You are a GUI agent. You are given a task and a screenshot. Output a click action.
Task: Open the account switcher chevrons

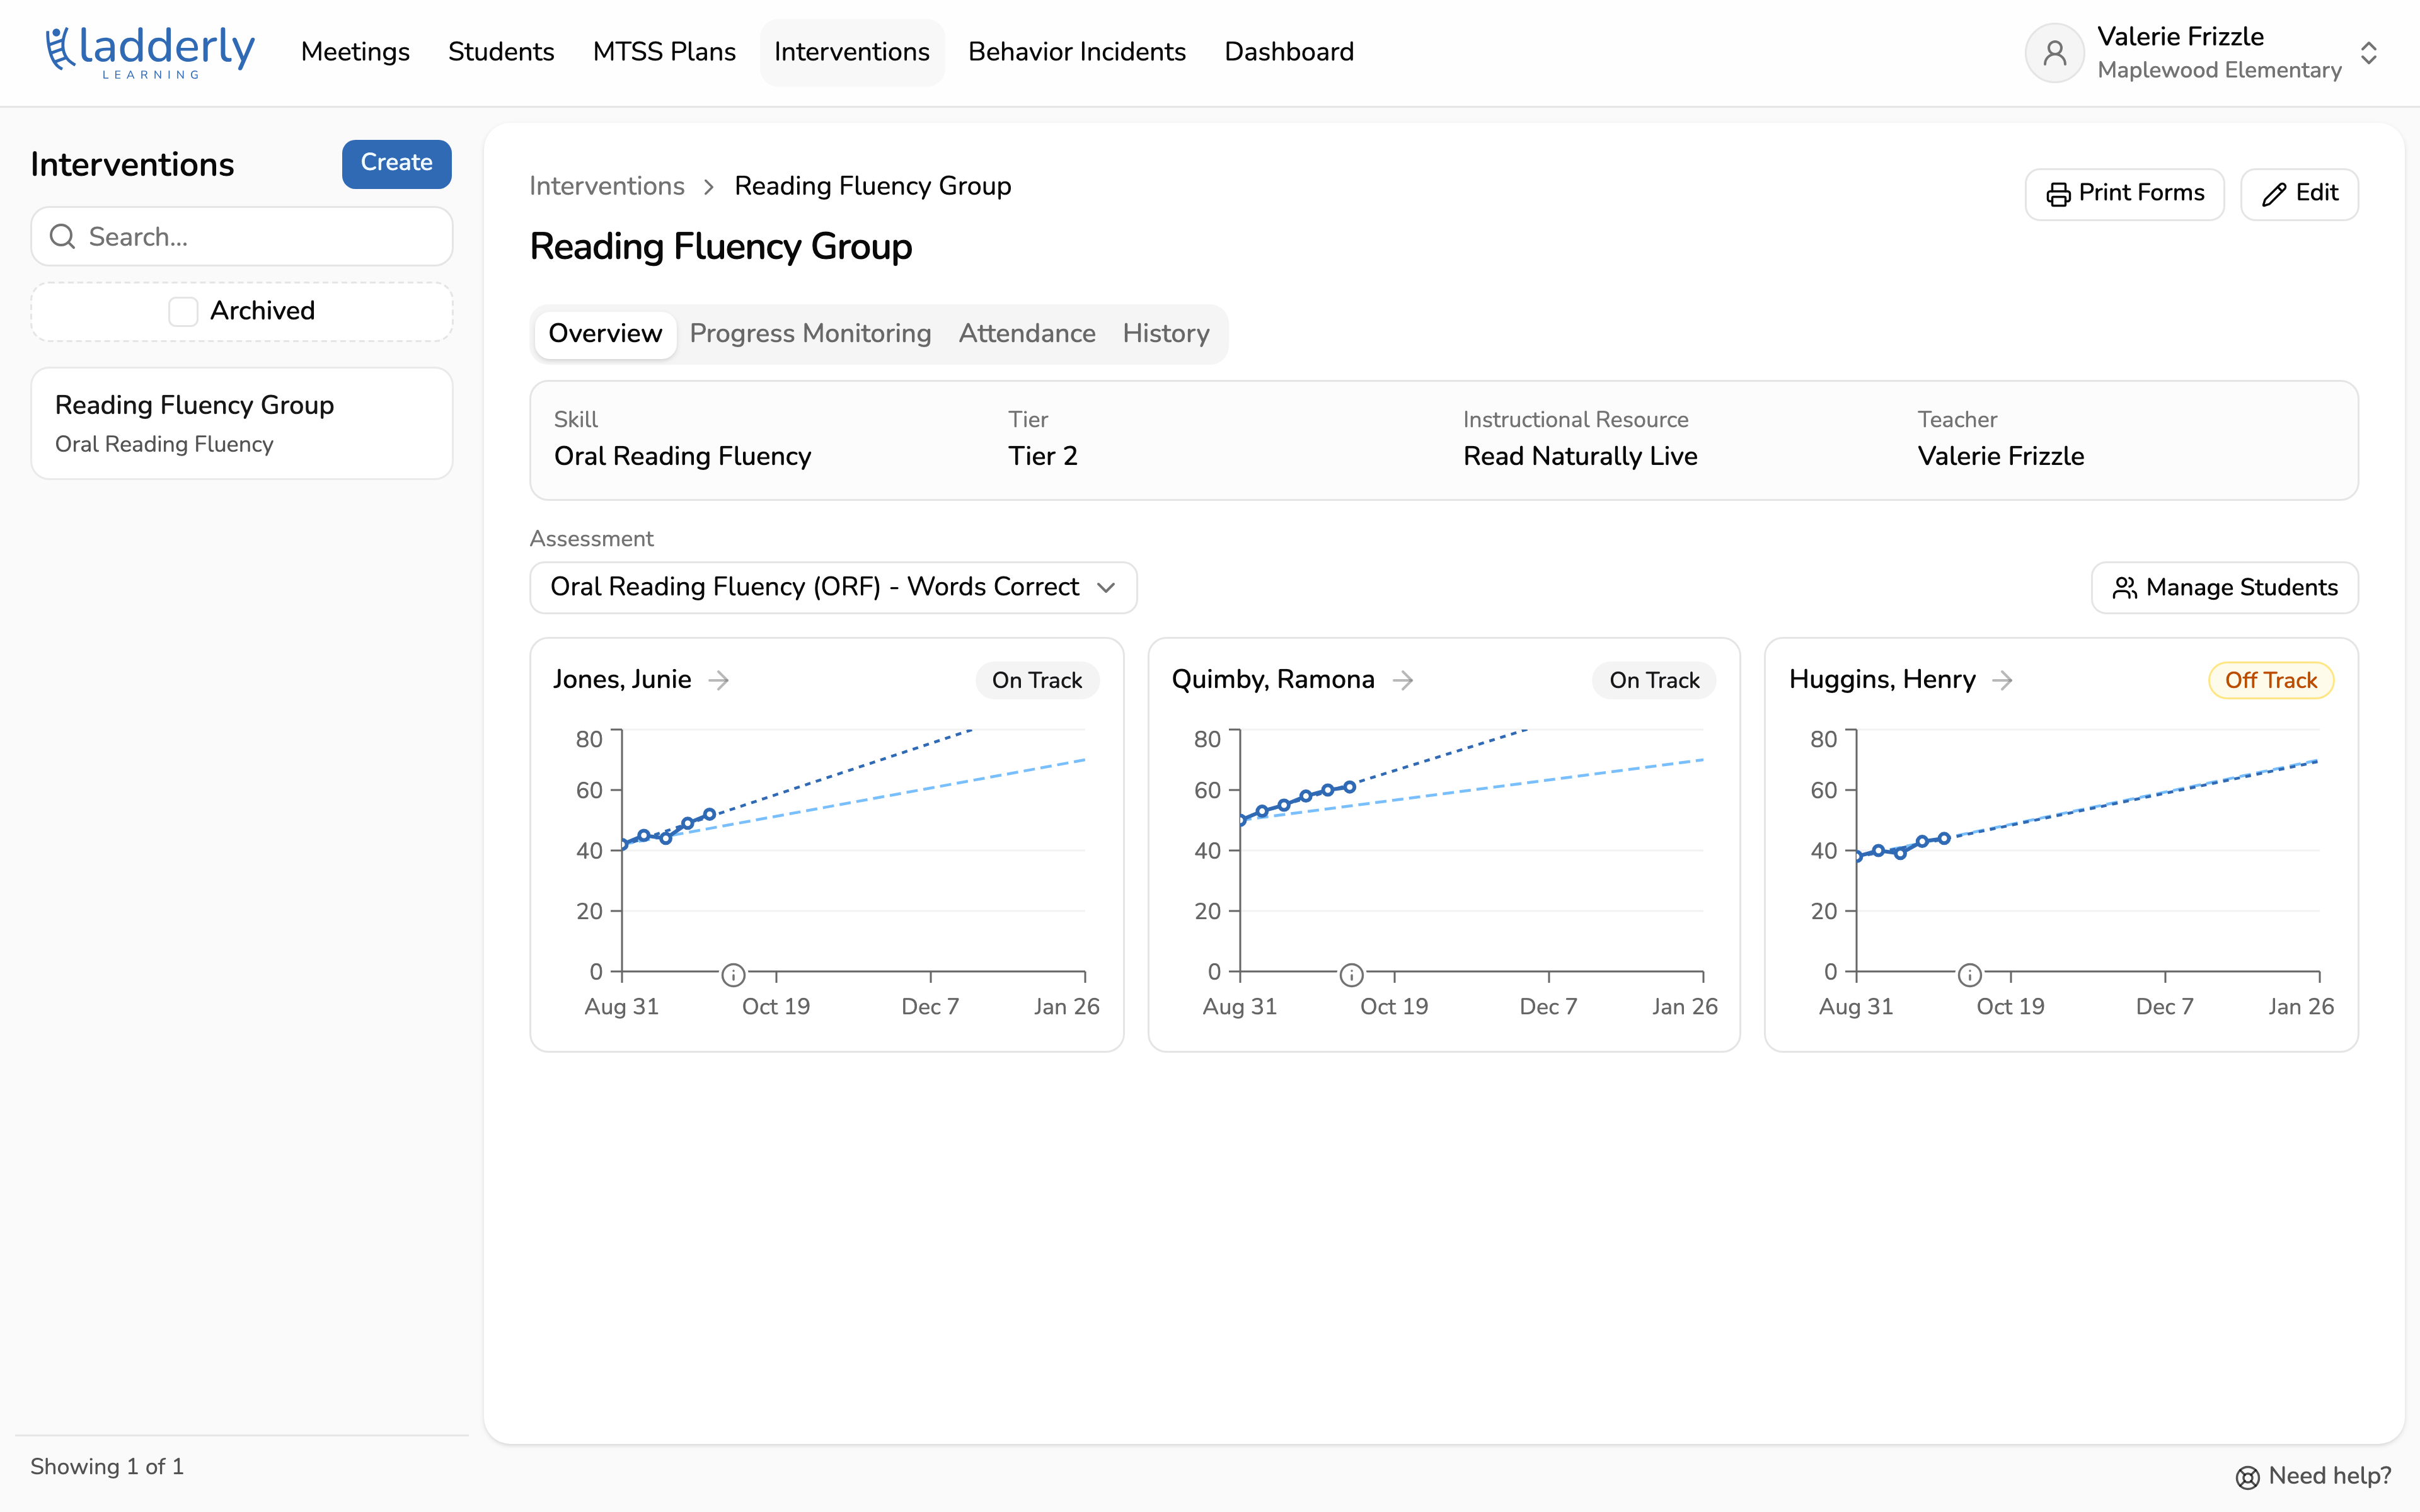pyautogui.click(x=2368, y=52)
